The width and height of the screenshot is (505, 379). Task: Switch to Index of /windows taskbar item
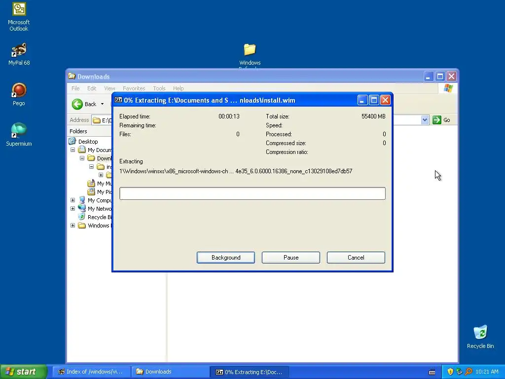[91, 372]
